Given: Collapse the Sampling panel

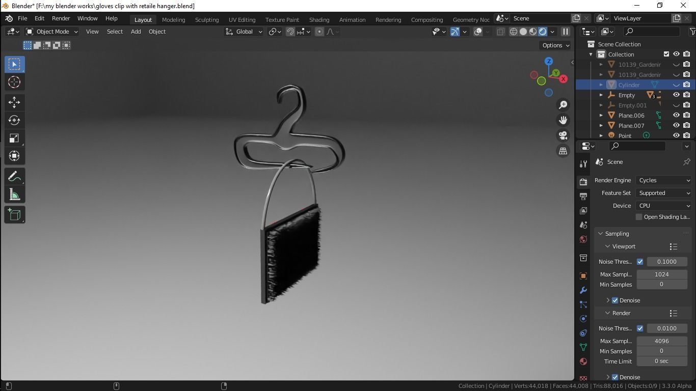Looking at the screenshot, I should click(x=601, y=234).
